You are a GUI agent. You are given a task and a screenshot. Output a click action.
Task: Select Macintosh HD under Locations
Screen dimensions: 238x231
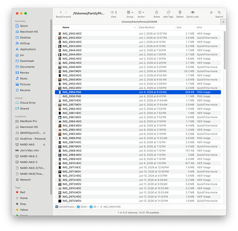pyautogui.click(x=29, y=127)
